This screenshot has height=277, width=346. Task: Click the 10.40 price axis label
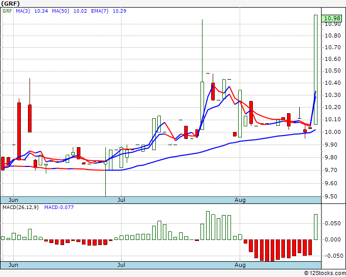coord(333,83)
